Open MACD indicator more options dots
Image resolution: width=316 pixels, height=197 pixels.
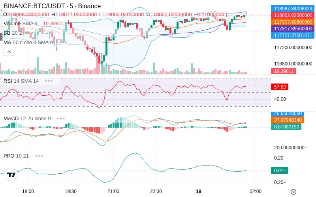[61, 119]
